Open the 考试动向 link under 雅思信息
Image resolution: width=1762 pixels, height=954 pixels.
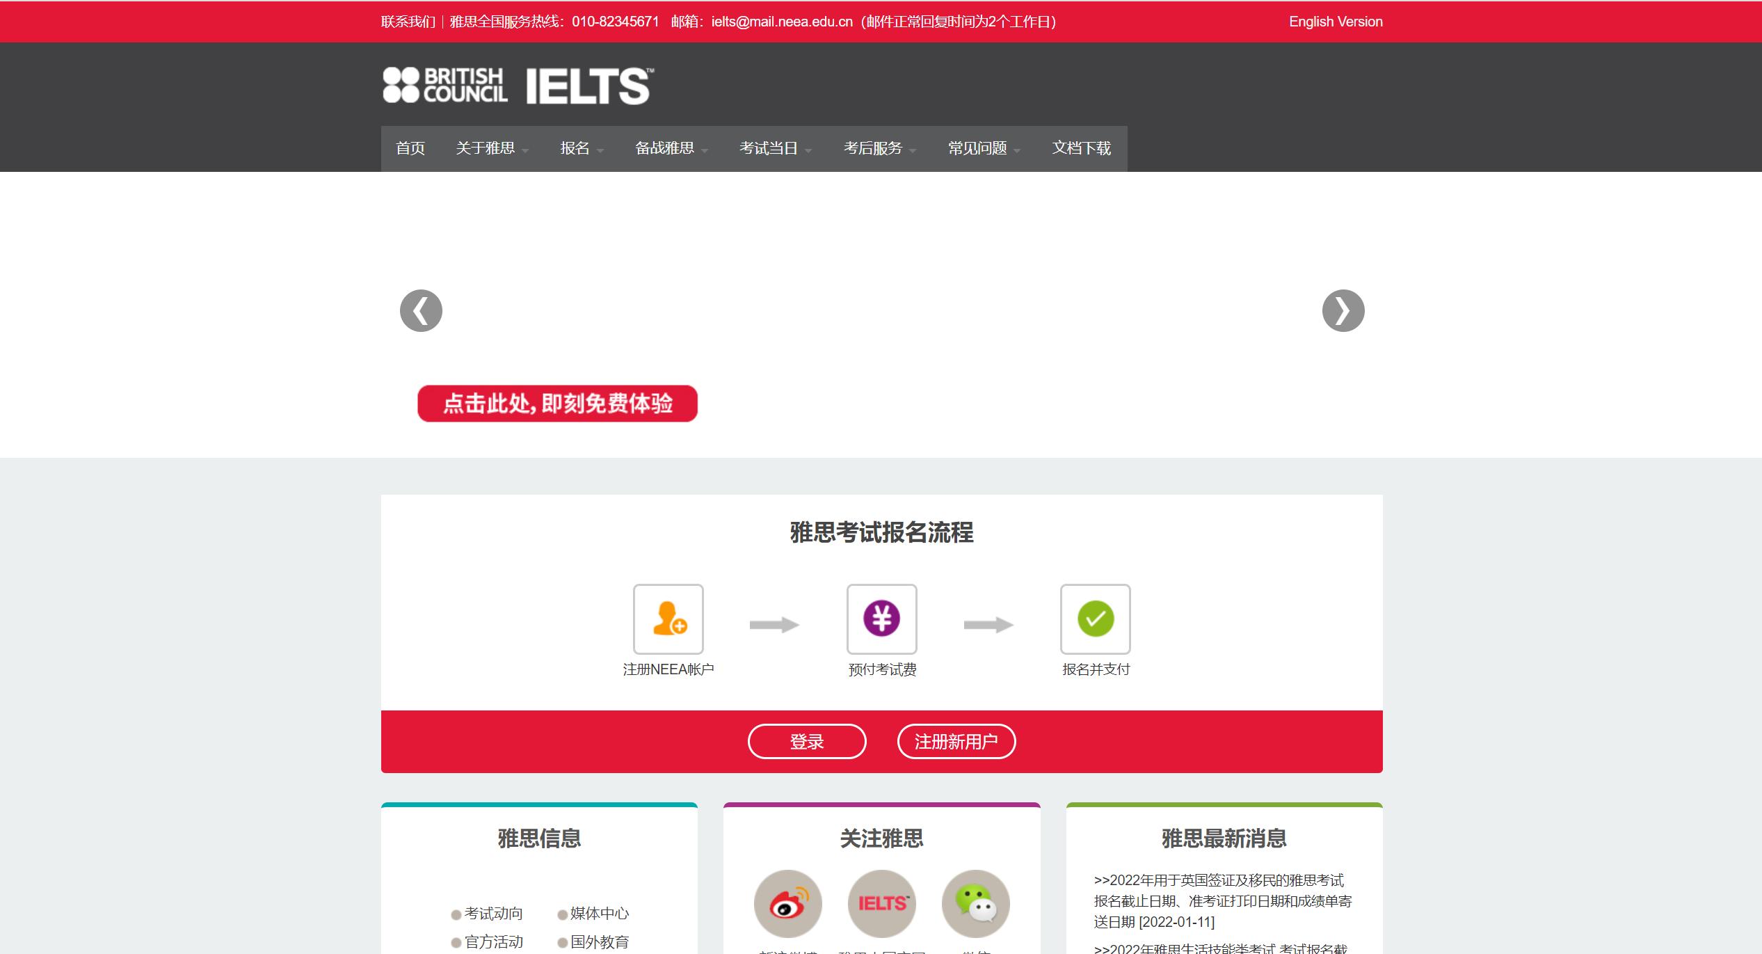(x=493, y=913)
